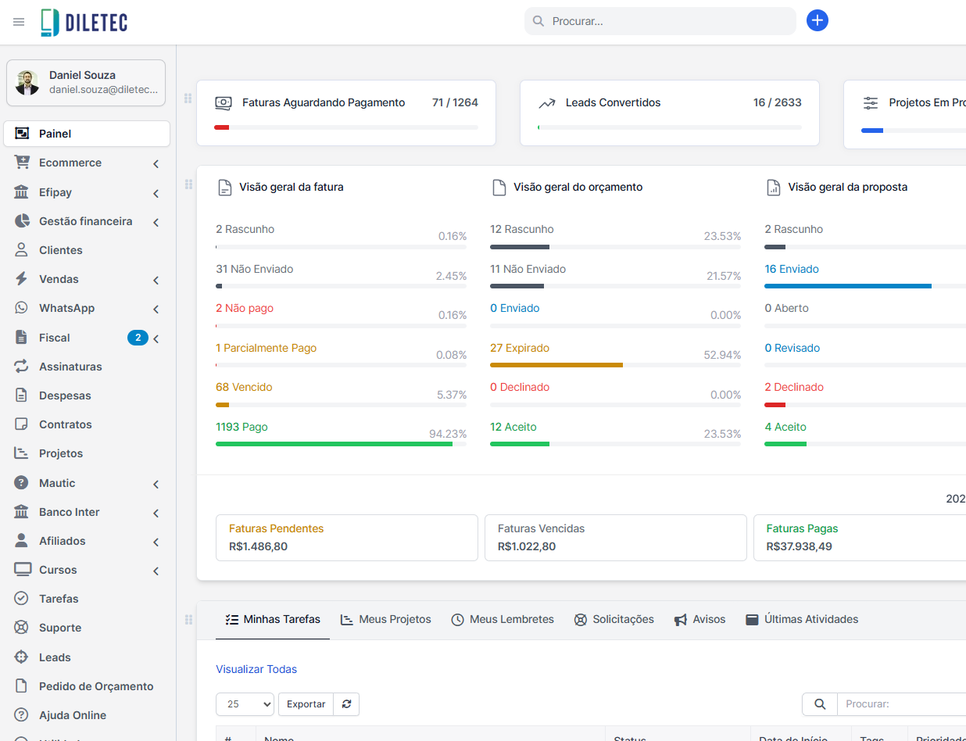Click the 16 Enviado proposal link
This screenshot has height=741, width=966.
click(x=792, y=269)
